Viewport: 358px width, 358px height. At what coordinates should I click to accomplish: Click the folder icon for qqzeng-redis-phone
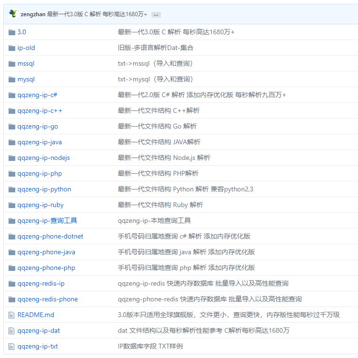coord(12,299)
